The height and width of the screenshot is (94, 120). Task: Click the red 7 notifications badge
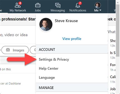click(80, 3)
